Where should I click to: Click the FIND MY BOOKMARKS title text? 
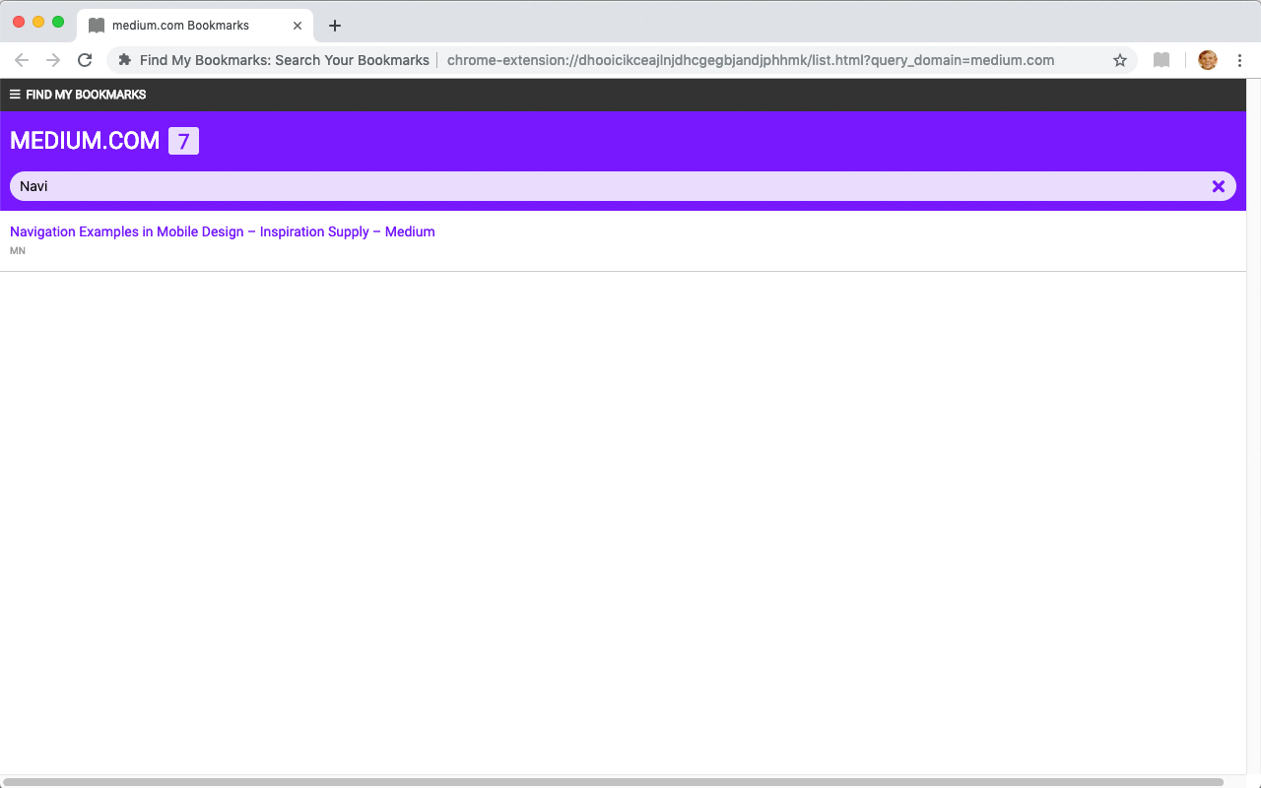coord(86,95)
